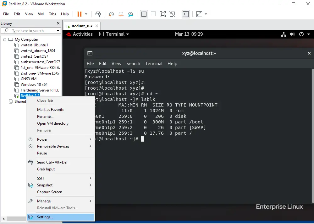
Task: Enter full screen mode icon
Action: [x=163, y=14]
